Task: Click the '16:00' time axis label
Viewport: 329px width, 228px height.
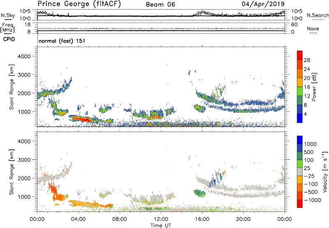Action: (x=202, y=219)
